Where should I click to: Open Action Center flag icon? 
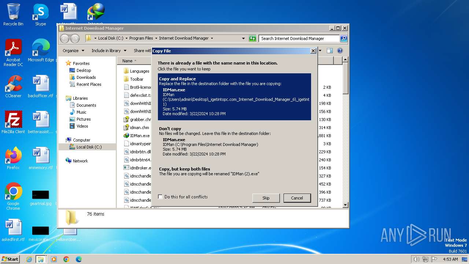(434, 259)
